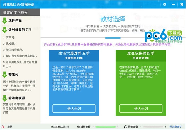The image size is (186, 130).
Task: Enter study for 摩登家庭第四季 via 进入学习
Action: pyautogui.click(x=141, y=109)
